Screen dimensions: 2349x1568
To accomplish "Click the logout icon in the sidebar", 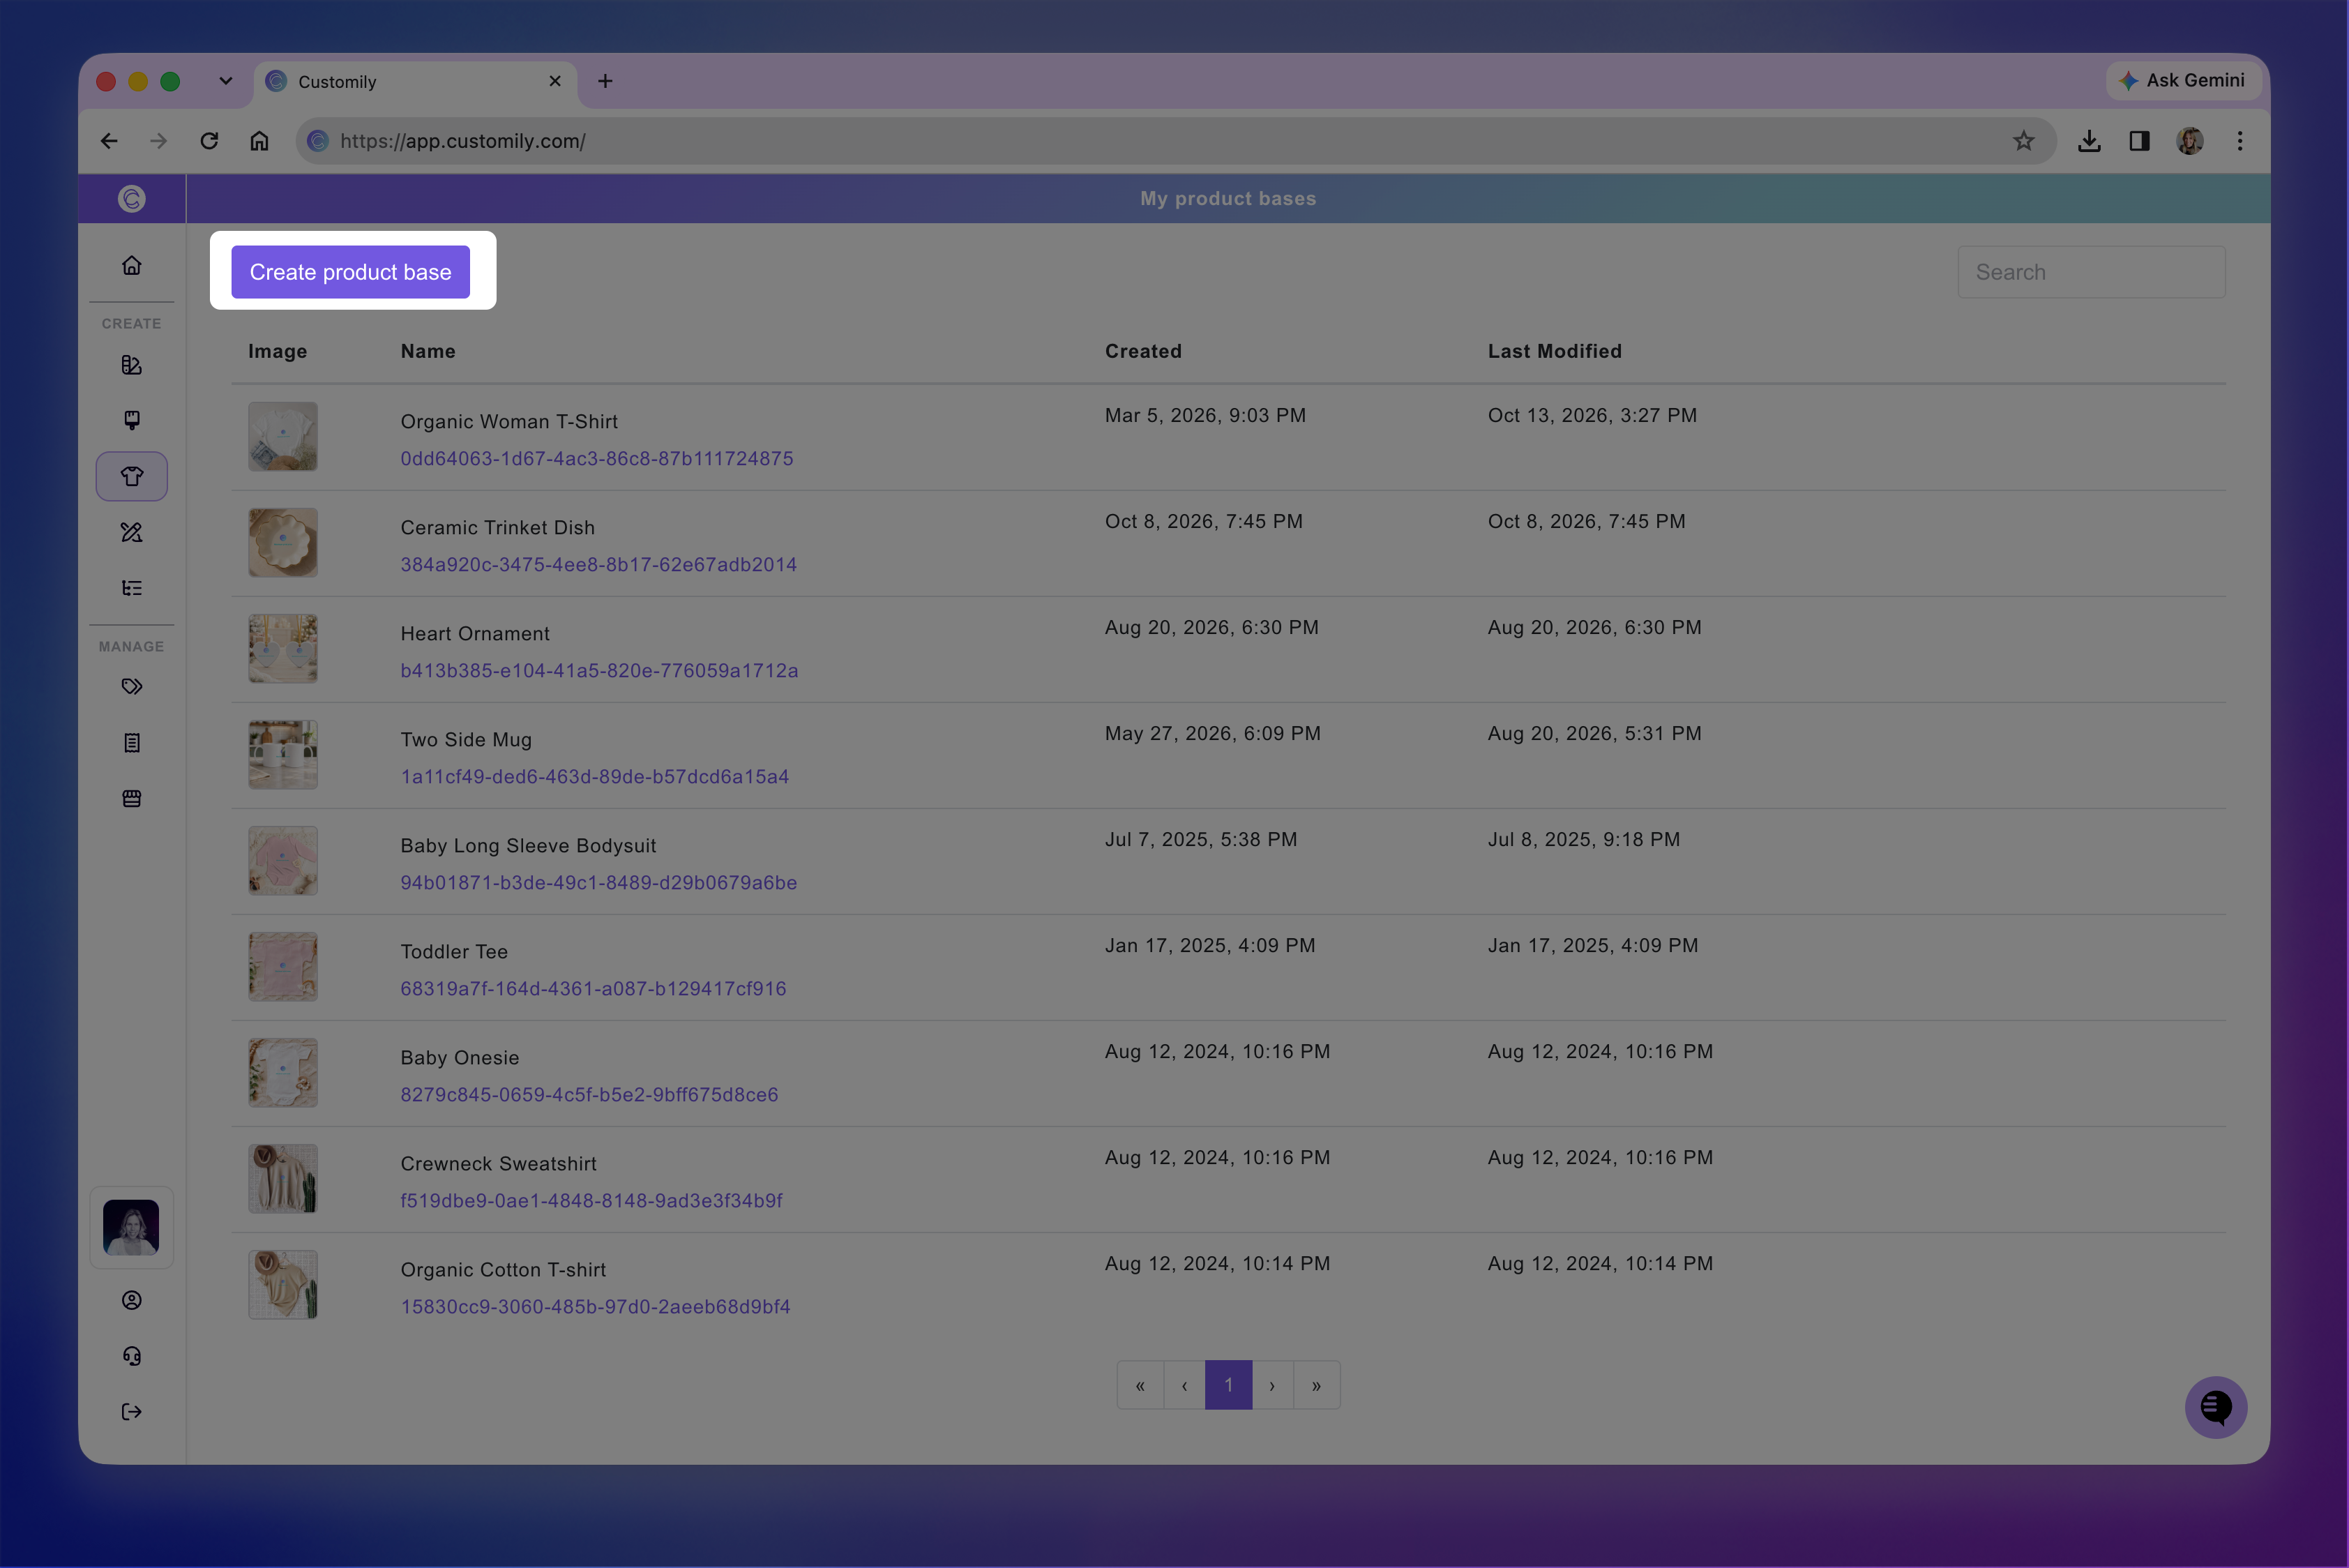I will coord(131,1412).
